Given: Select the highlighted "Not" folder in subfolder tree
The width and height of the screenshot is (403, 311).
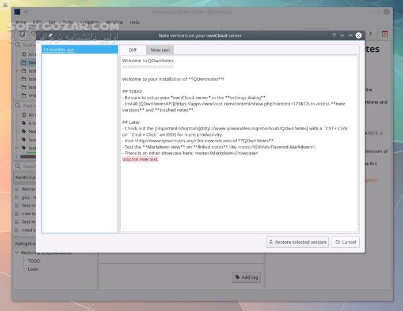Looking at the screenshot, I should pos(28,62).
